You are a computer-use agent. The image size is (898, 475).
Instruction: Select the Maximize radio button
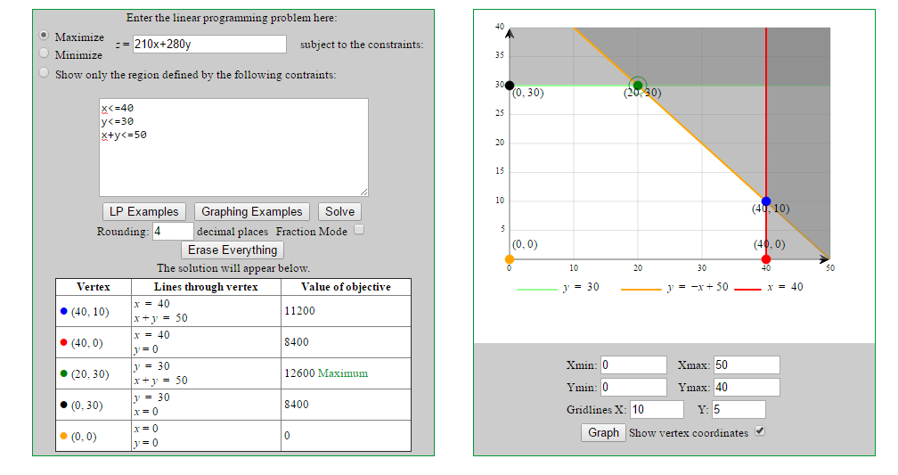[44, 37]
